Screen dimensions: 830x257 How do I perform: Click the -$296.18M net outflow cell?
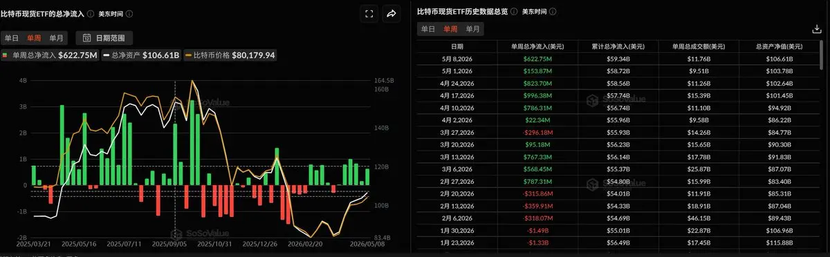tap(537, 133)
